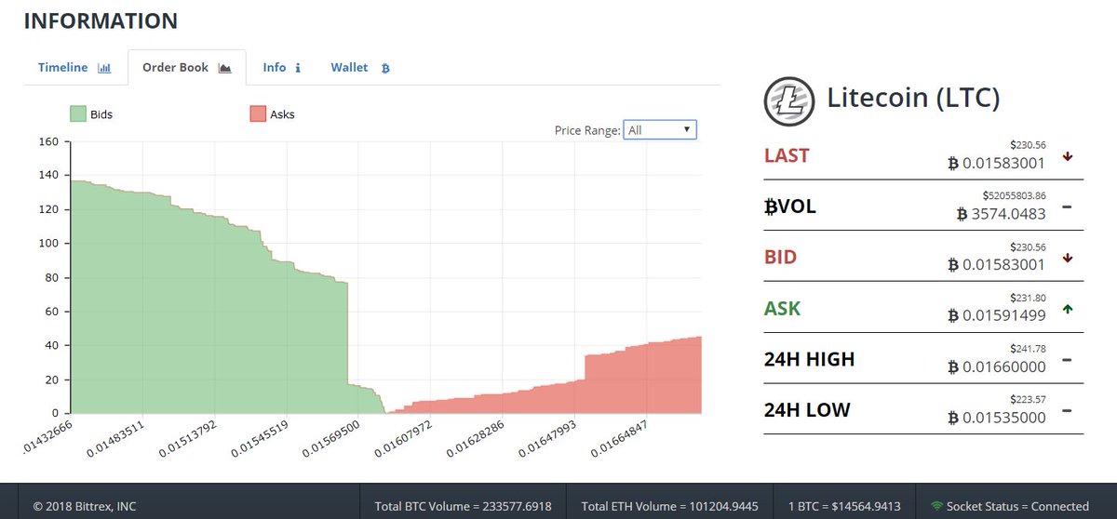Click the INFORMATION heading

pos(101,20)
